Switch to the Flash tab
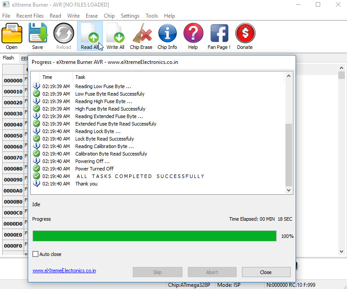 point(8,58)
